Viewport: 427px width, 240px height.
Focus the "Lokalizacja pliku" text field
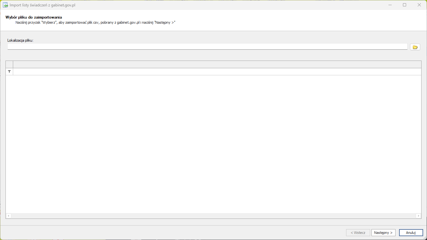click(207, 47)
